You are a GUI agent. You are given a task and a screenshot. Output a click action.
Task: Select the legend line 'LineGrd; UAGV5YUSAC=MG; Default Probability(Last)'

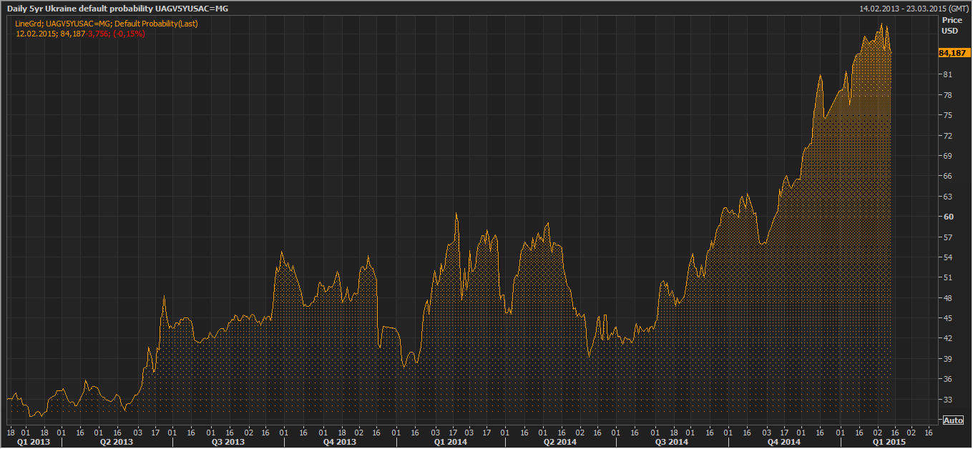(x=107, y=24)
